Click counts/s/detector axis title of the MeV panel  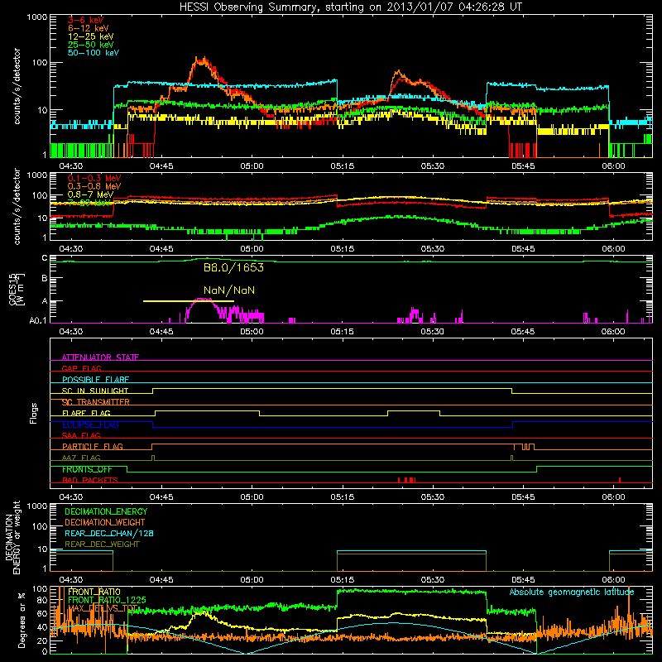pyautogui.click(x=17, y=206)
